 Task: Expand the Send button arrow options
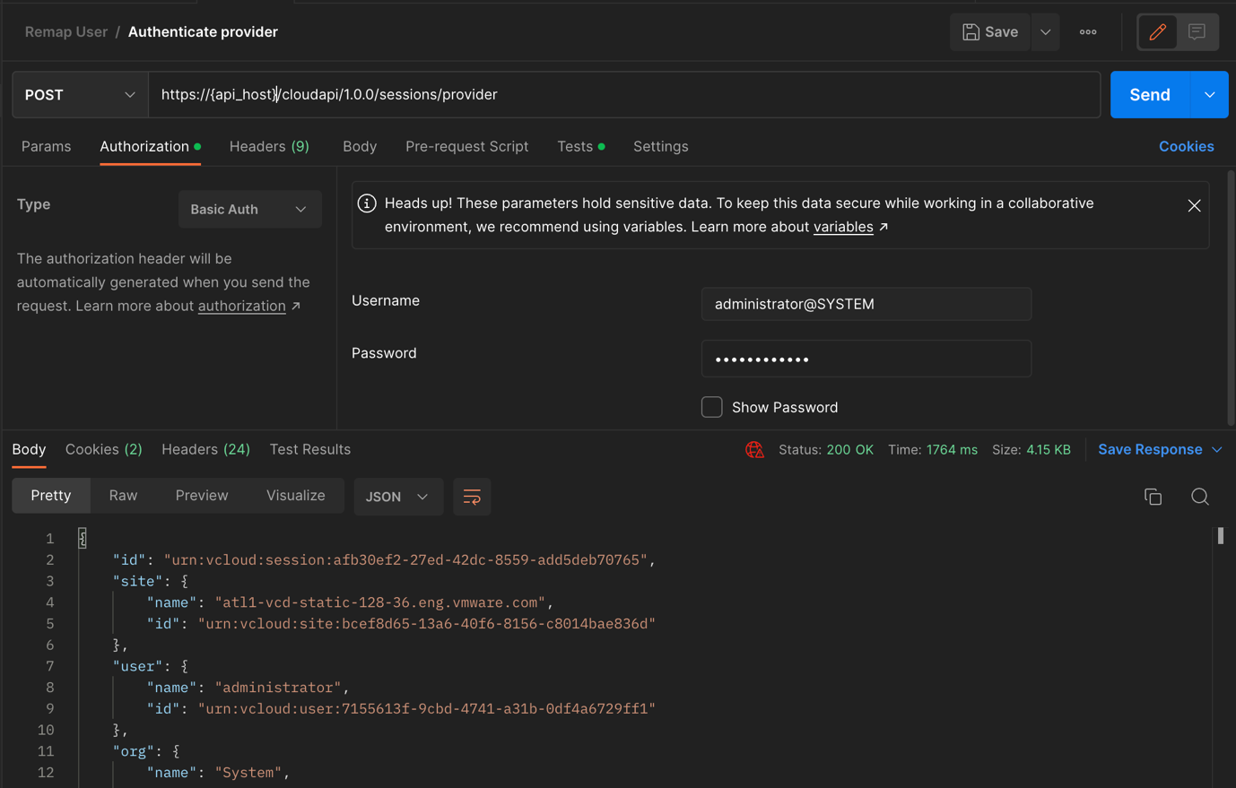click(x=1209, y=95)
